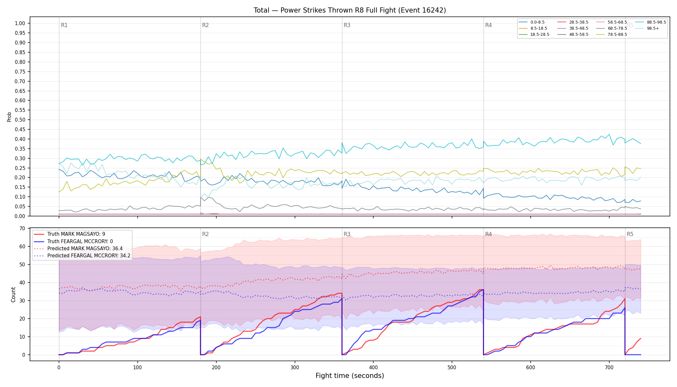Click the 0.25 tick on Prob axis

tap(20, 168)
